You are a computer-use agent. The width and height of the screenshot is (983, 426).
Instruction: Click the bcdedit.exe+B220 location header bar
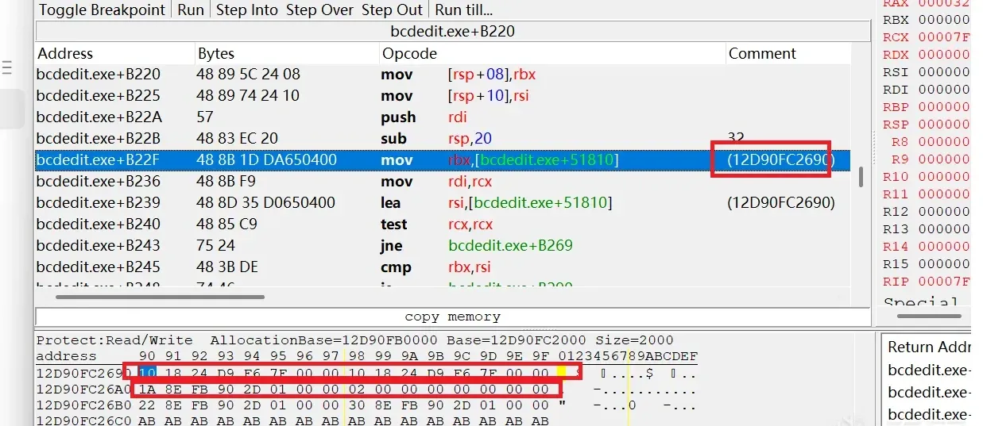(453, 33)
